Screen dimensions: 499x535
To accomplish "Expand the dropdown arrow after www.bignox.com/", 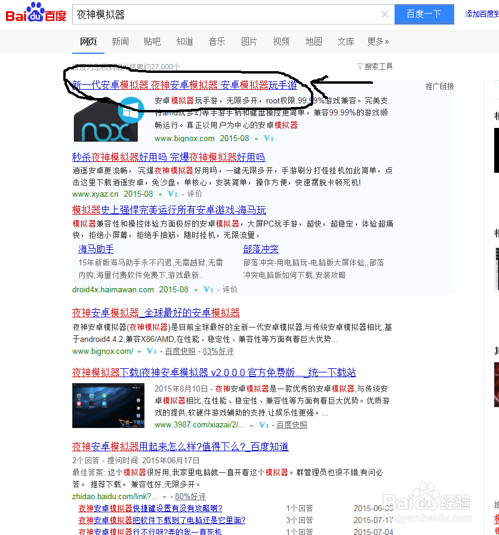I will (139, 351).
